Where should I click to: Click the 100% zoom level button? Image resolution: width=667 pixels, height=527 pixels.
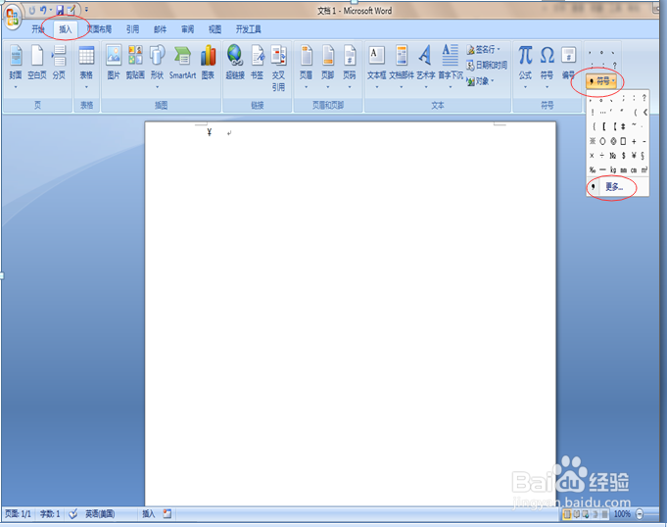click(x=622, y=514)
